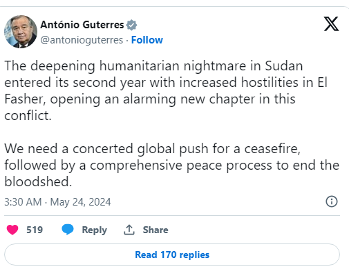Open the António Guterres display name
The height and width of the screenshot is (269, 349).
click(x=82, y=25)
